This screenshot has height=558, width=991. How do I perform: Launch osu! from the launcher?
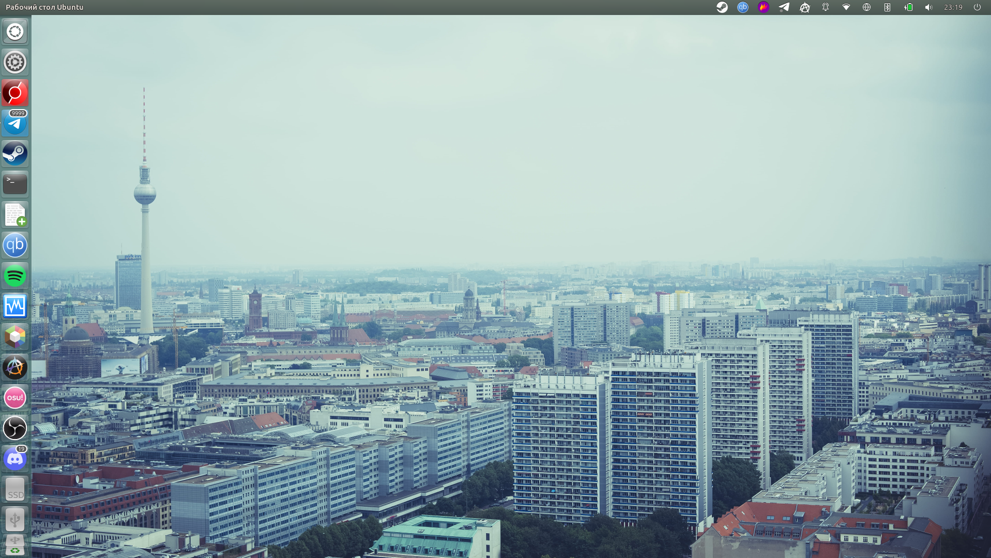(x=15, y=398)
